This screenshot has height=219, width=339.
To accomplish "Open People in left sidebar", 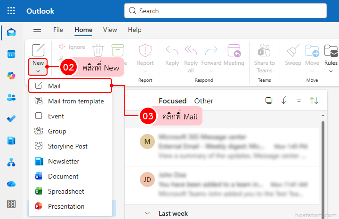I will [x=11, y=98].
